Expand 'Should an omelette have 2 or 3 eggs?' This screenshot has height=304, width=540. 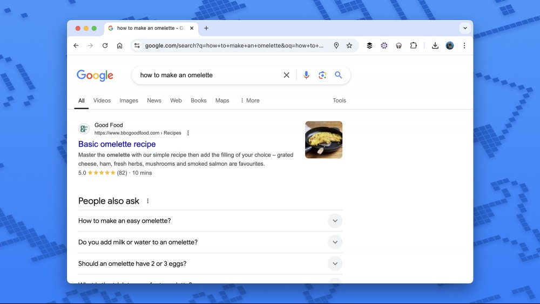tap(335, 264)
